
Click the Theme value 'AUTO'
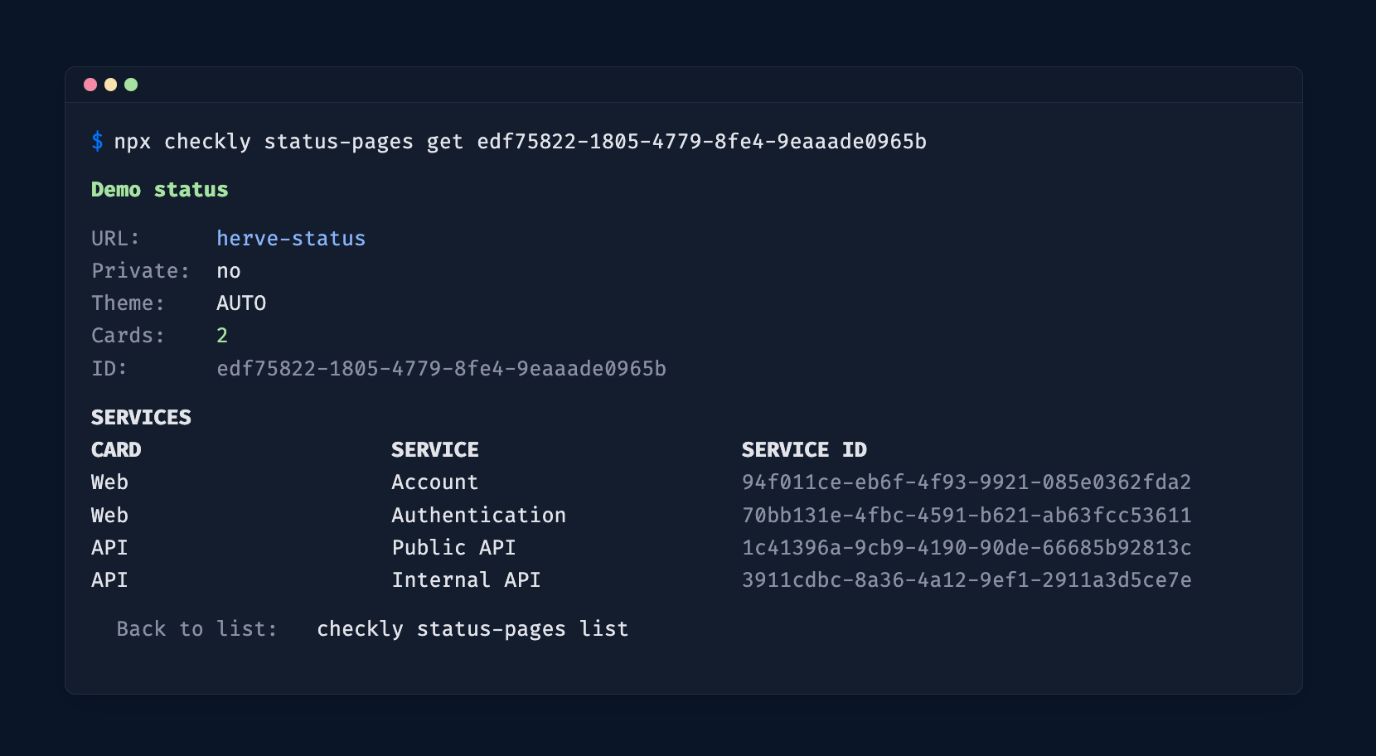tap(240, 303)
